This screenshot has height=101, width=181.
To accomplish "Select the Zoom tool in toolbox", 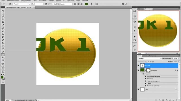I will click(3, 72).
